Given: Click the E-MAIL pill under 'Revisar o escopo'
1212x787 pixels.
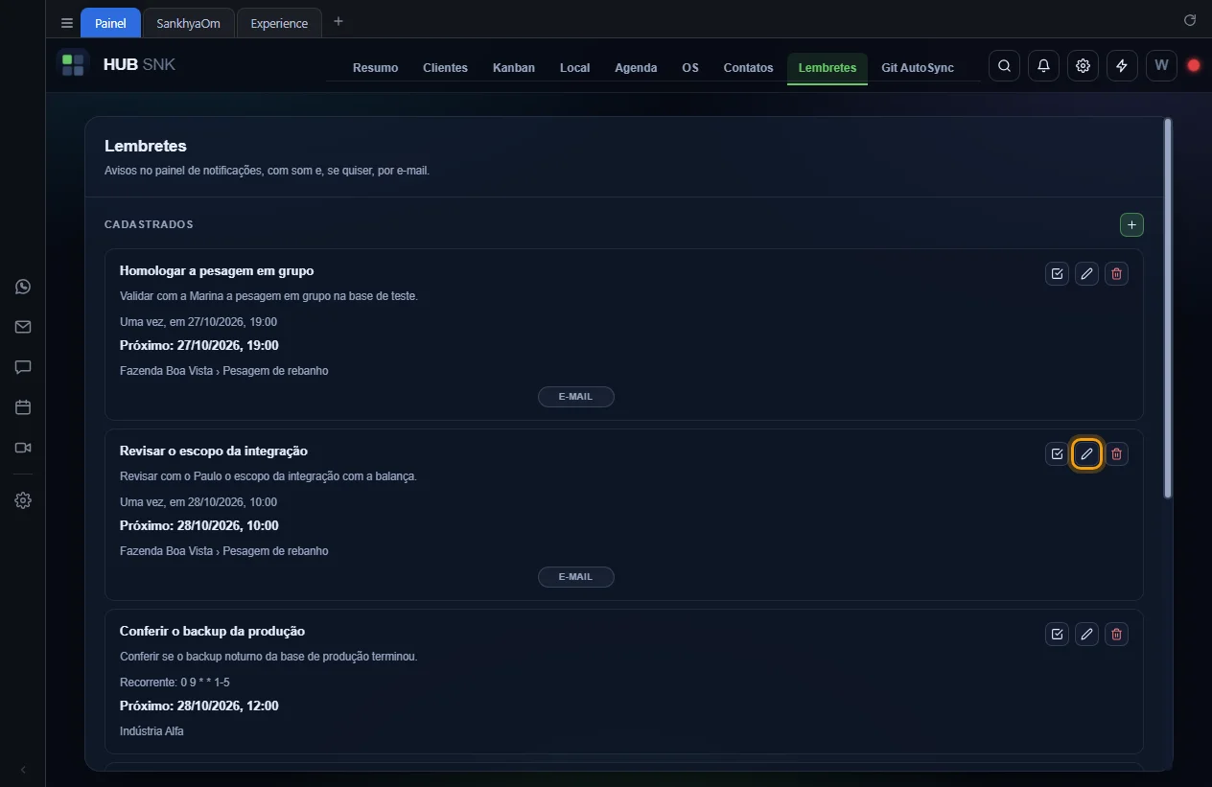Looking at the screenshot, I should click(x=575, y=576).
